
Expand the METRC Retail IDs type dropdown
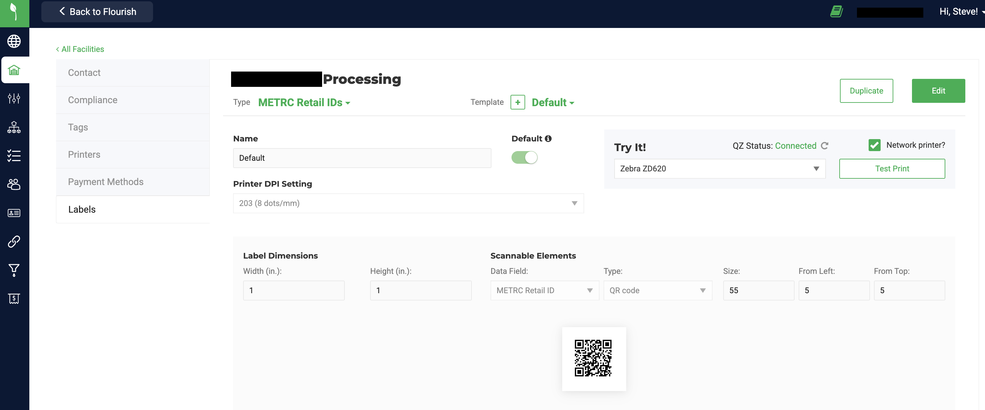[x=304, y=103]
